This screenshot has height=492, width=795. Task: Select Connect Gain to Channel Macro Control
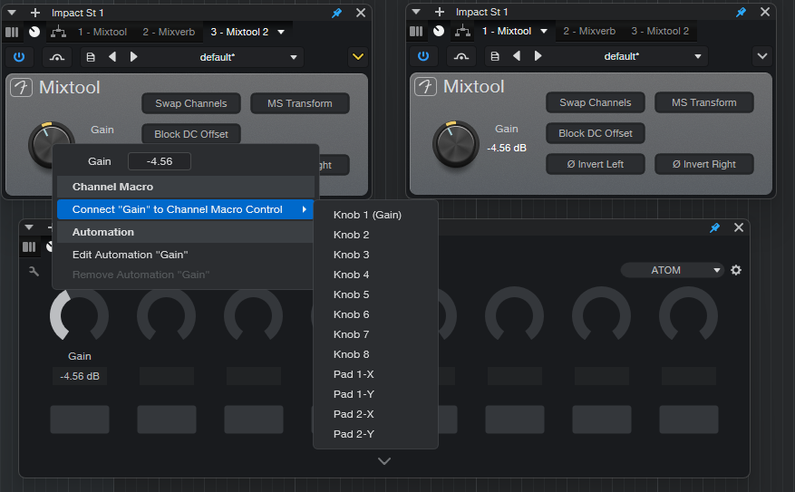point(185,209)
